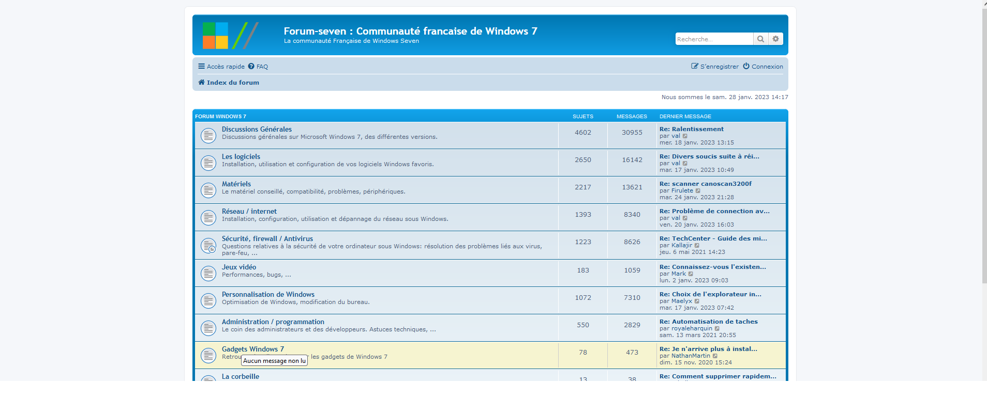Image resolution: width=987 pixels, height=415 pixels.
Task: Open the Connexion login page
Action: (763, 67)
